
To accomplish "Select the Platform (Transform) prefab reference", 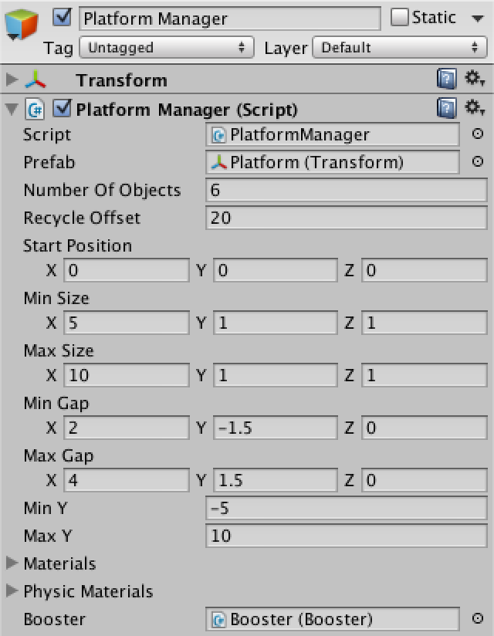I will (333, 162).
